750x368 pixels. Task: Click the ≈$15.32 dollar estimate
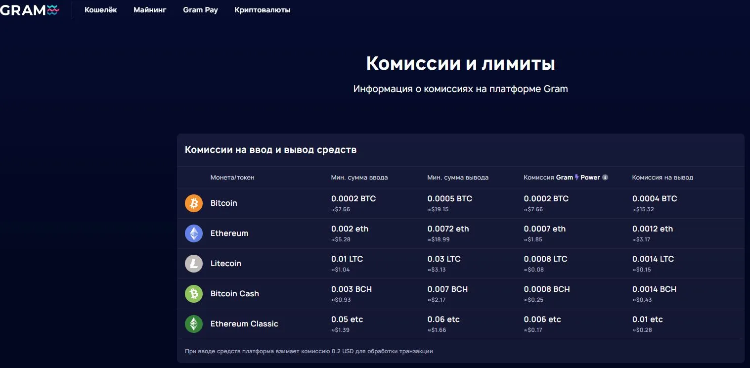643,210
